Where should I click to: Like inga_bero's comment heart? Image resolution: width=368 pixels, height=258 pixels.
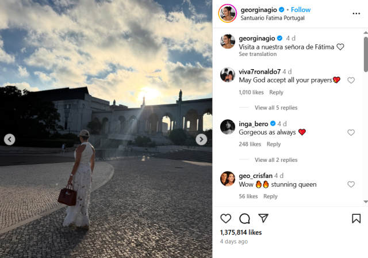(x=351, y=132)
